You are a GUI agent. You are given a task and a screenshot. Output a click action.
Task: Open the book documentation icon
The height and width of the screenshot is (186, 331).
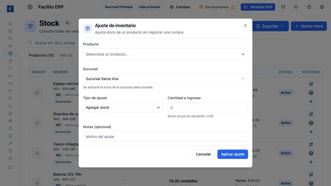tap(10, 168)
